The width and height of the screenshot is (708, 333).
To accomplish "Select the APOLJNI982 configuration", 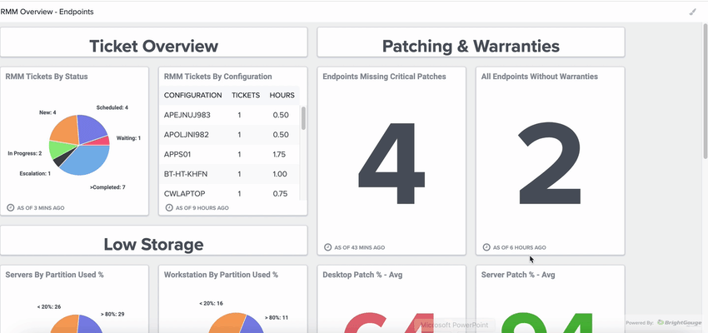I will (186, 135).
